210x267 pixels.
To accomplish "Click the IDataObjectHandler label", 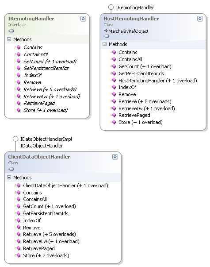I will 42,146.
